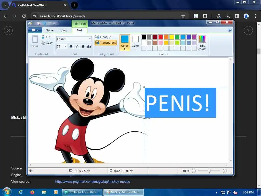
Task: Pick the pink color swatch
Action: click(161, 43)
